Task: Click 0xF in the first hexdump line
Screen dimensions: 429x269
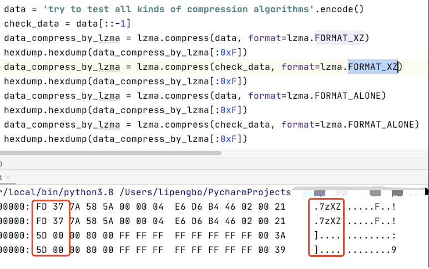Action: (229, 53)
